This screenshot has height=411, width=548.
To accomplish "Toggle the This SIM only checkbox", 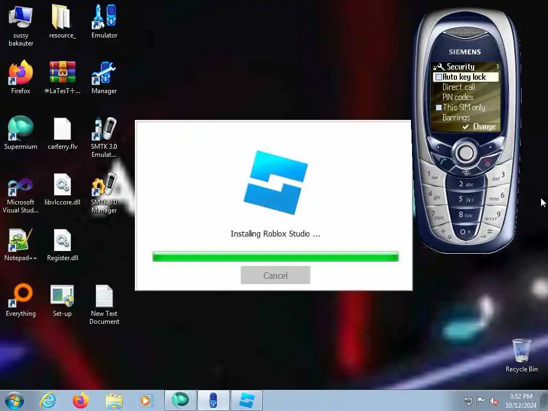I will (x=439, y=108).
